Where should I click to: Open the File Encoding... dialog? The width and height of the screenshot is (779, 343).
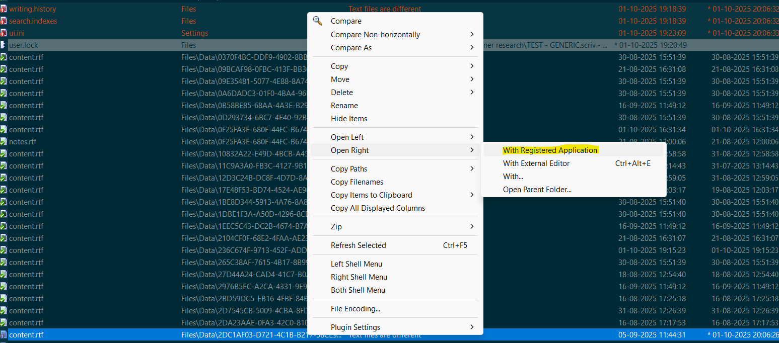355,308
